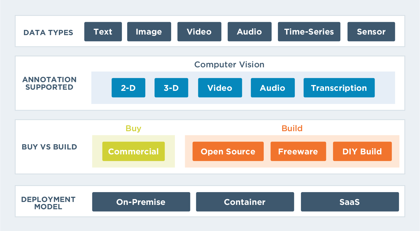Select the 2-D annotation box
The image size is (420, 231).
tap(128, 88)
